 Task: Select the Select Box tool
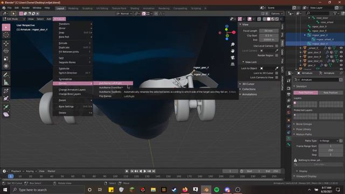(6, 27)
